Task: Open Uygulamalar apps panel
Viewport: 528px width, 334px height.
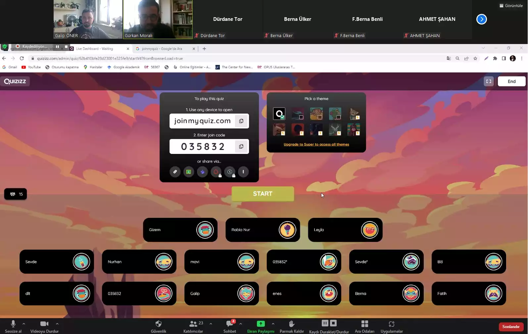Action: [x=392, y=326]
